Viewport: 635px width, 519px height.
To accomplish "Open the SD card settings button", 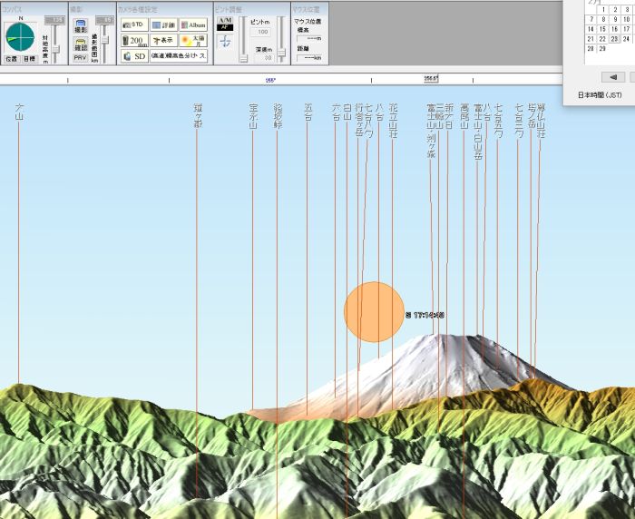I will (x=133, y=55).
